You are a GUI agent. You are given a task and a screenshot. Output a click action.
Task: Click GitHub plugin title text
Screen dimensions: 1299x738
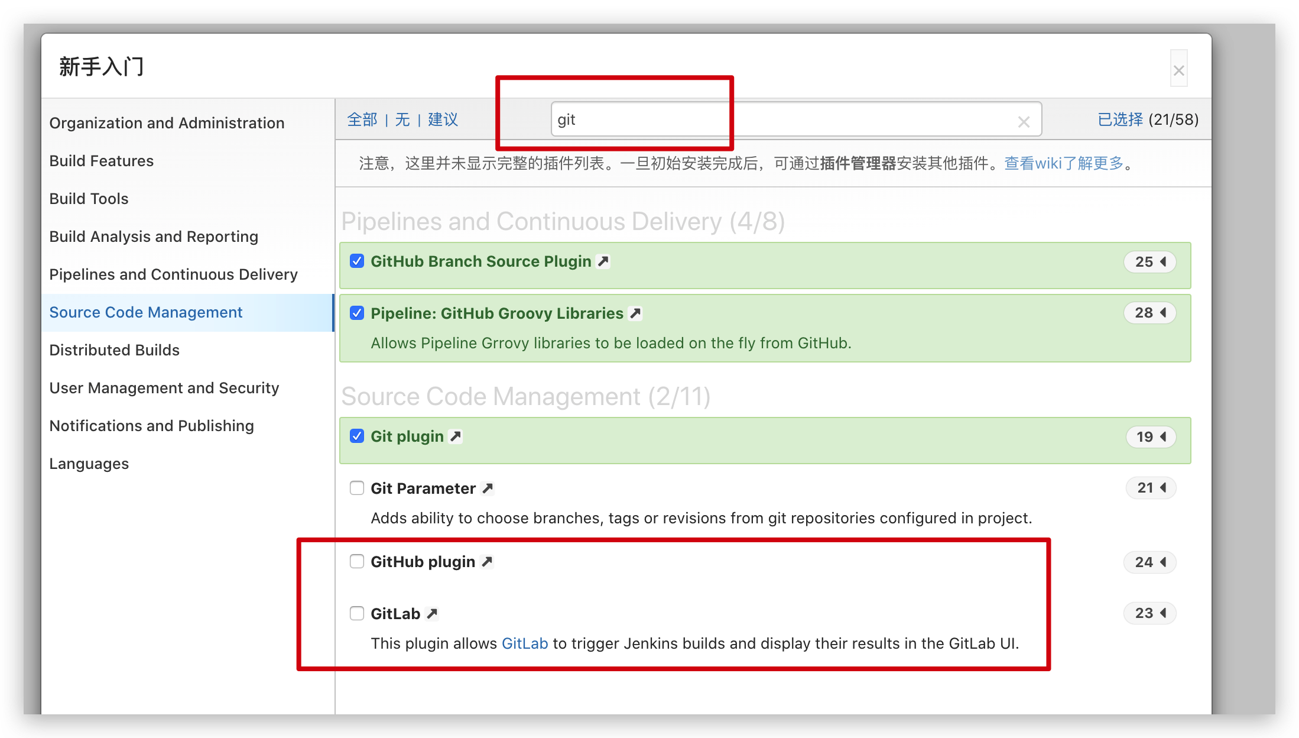click(x=423, y=562)
